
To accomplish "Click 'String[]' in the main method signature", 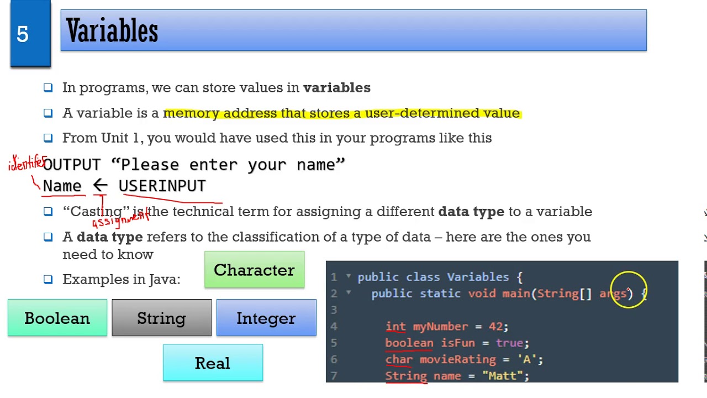I will 564,294.
